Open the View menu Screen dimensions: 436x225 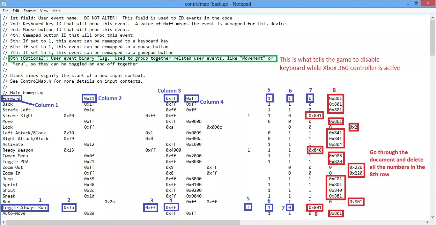coord(44,11)
